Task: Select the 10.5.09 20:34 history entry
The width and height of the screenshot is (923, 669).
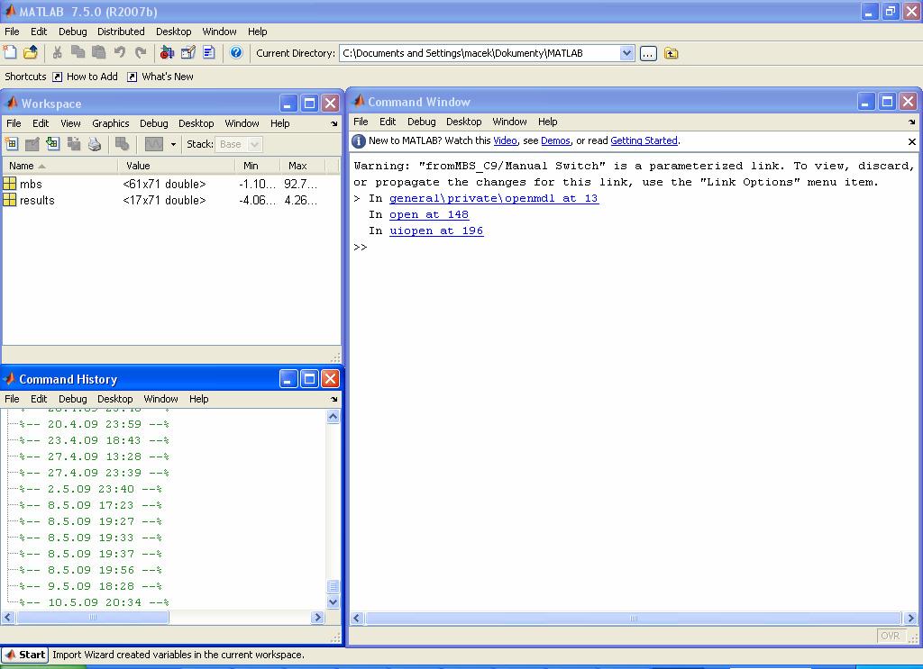Action: (94, 602)
